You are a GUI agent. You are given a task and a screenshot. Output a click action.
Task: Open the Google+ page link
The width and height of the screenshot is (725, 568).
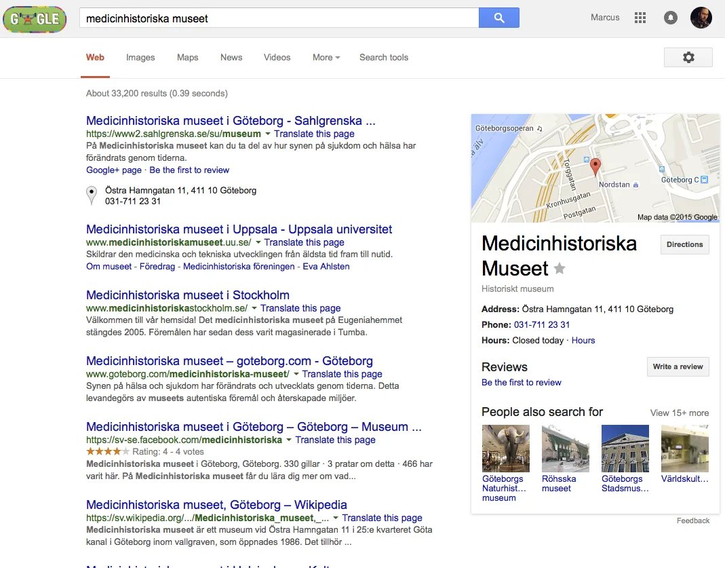point(114,170)
